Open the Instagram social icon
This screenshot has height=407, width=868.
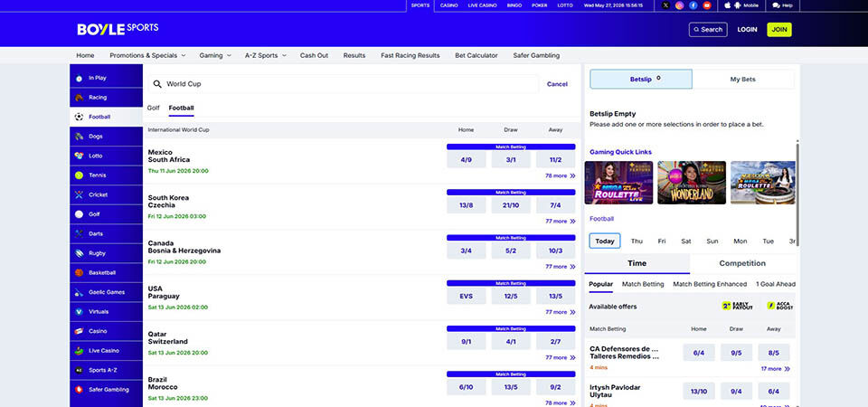click(x=679, y=5)
